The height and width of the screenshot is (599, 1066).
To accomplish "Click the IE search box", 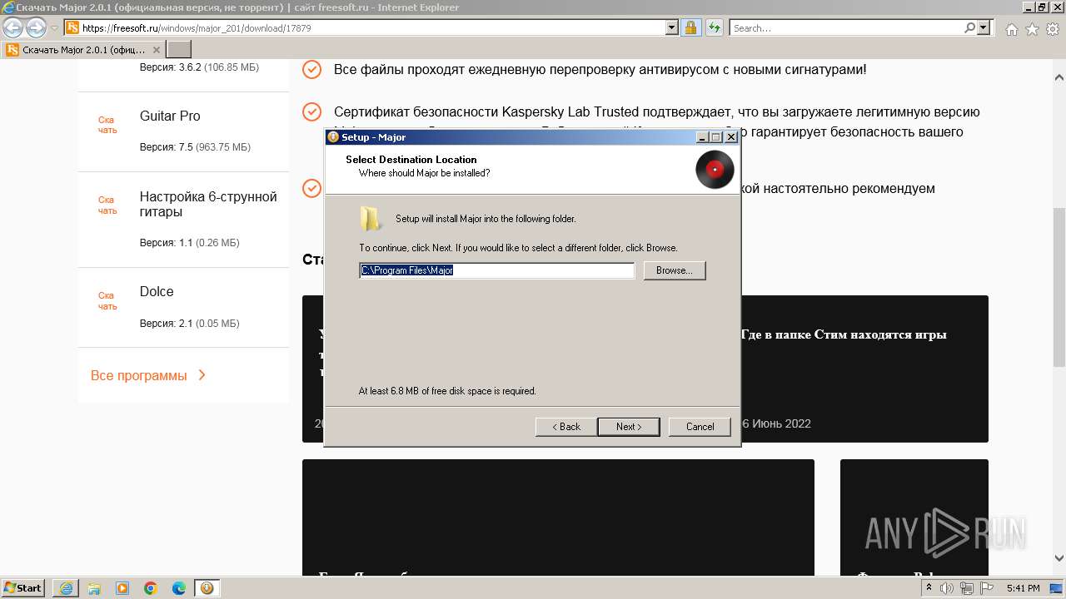I will [x=846, y=27].
